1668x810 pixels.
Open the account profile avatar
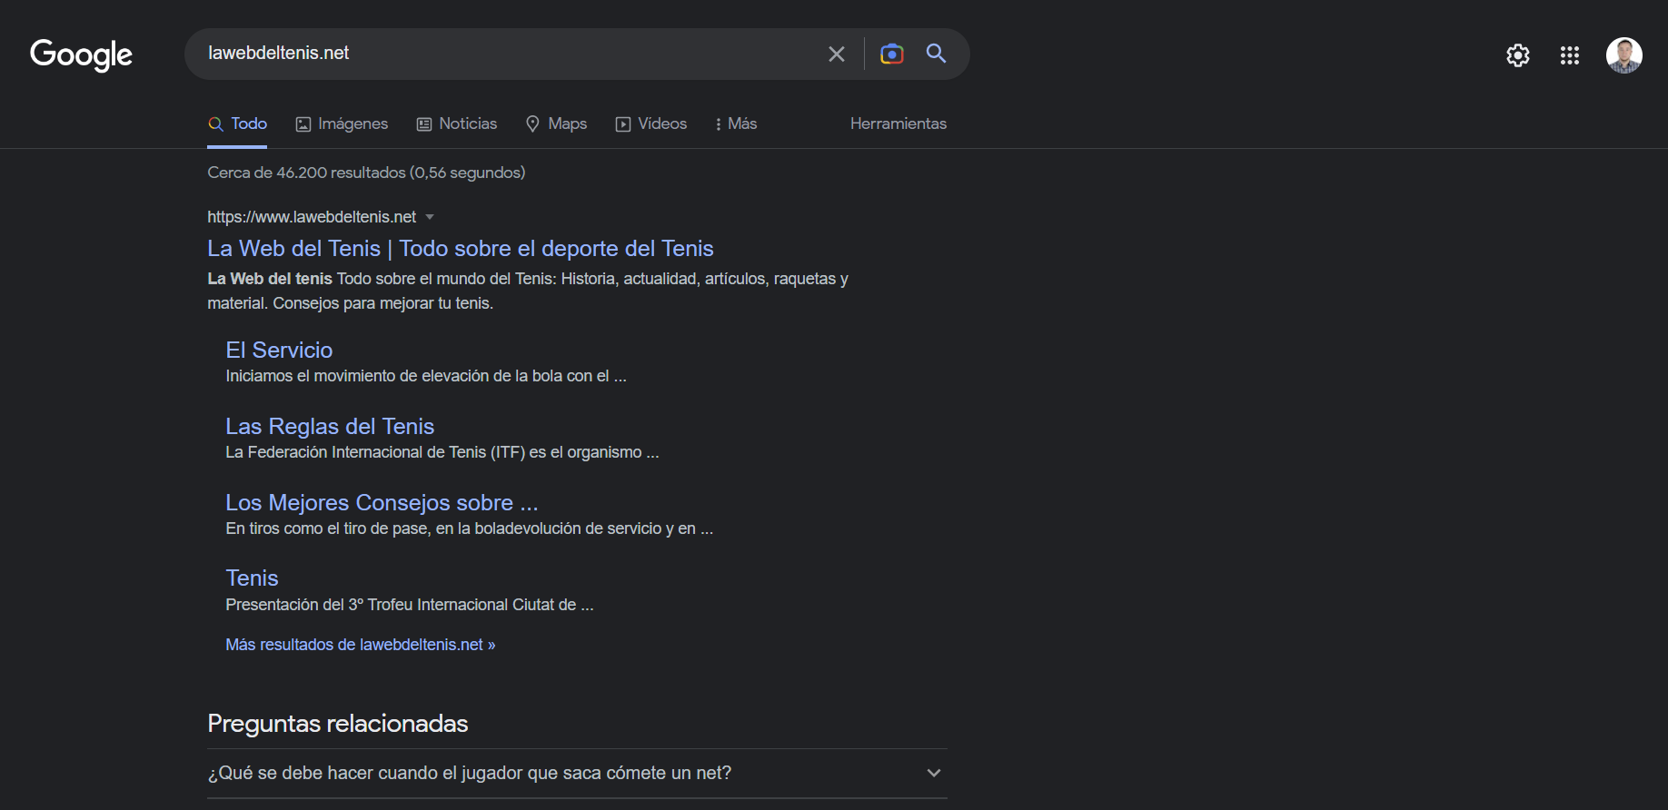(1623, 55)
